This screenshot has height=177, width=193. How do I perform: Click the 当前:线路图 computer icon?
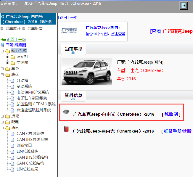coord(3,45)
